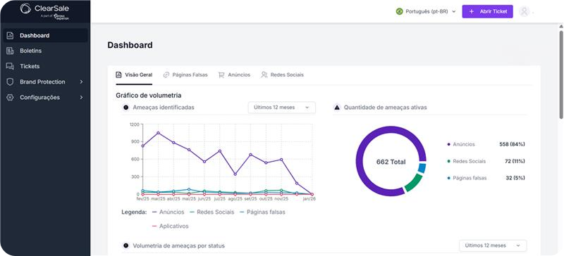The image size is (564, 256).
Task: Switch to the Páginas Falsas tab
Action: click(x=185, y=75)
